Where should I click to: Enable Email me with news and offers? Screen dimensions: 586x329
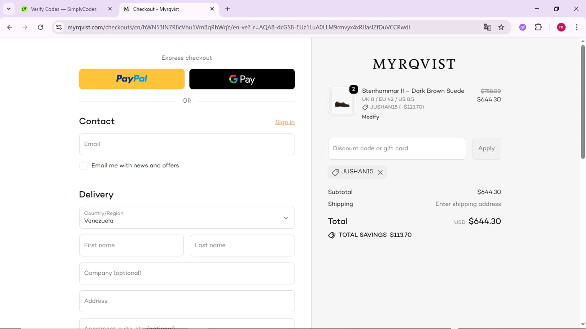coord(83,165)
